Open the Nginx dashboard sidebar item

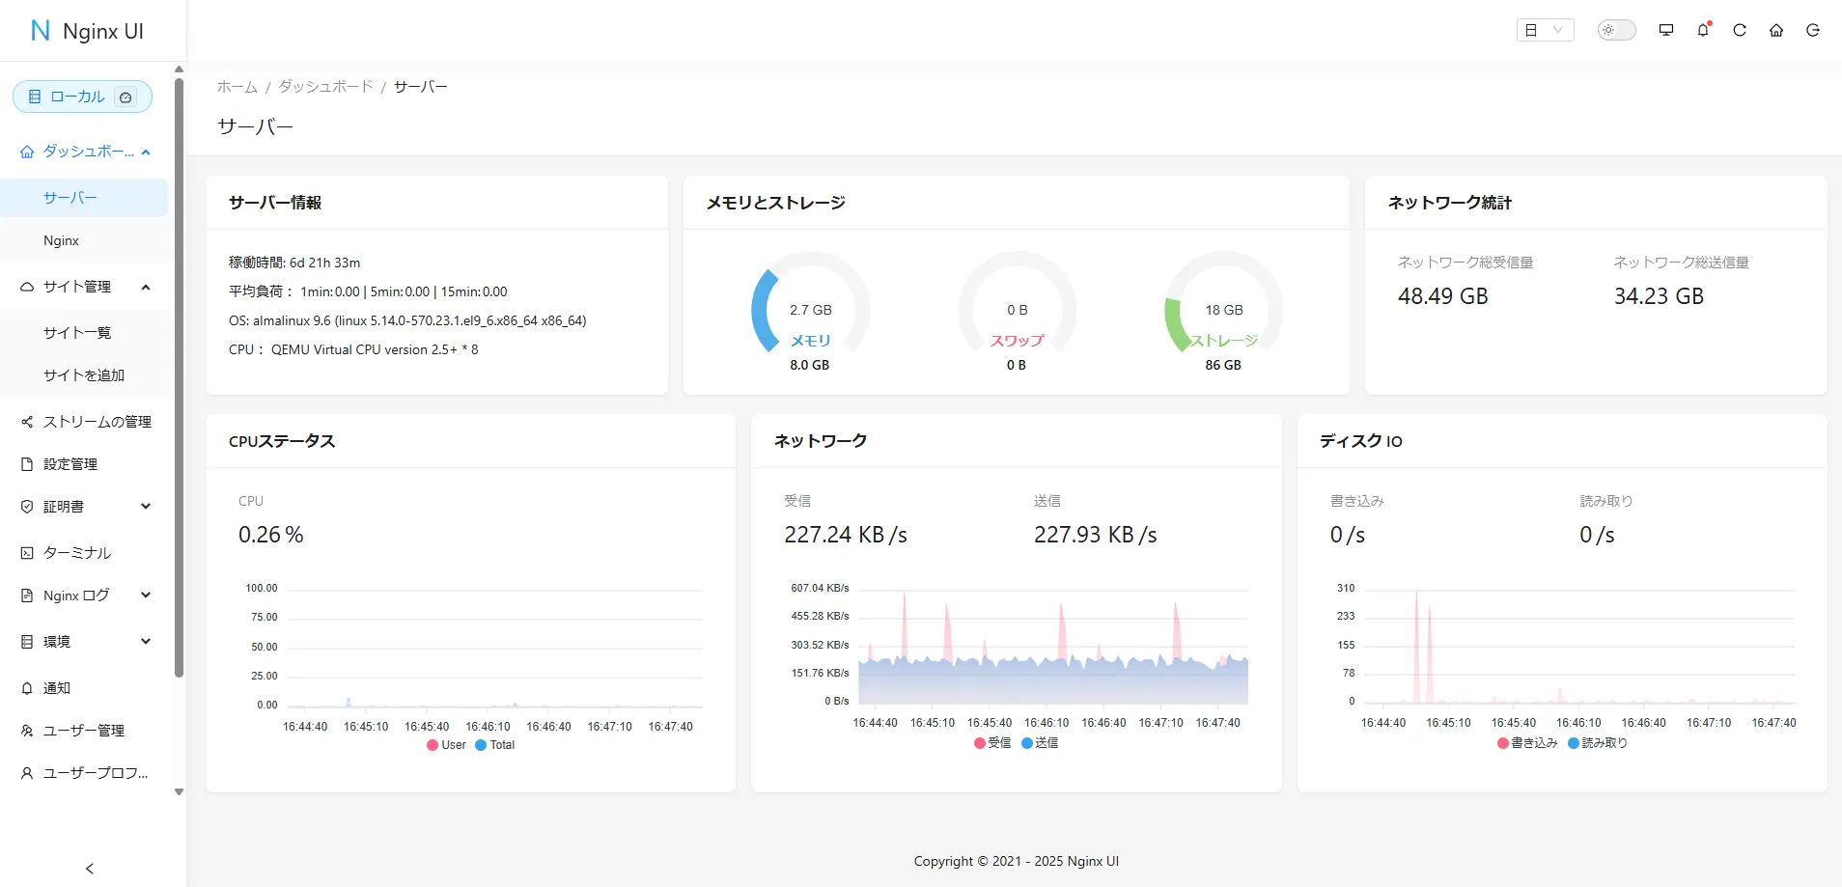[x=84, y=240]
